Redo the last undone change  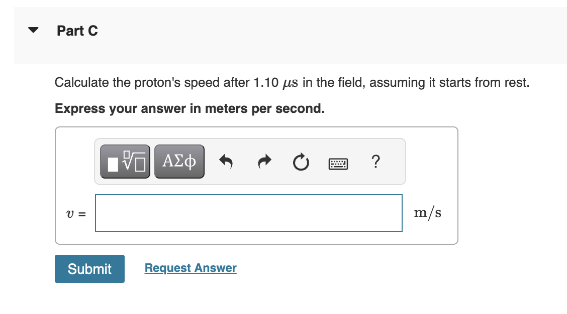(x=263, y=162)
